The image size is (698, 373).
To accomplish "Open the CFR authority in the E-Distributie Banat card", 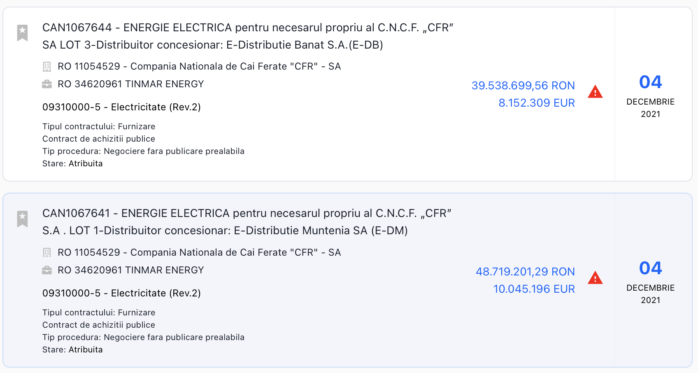I will point(199,67).
